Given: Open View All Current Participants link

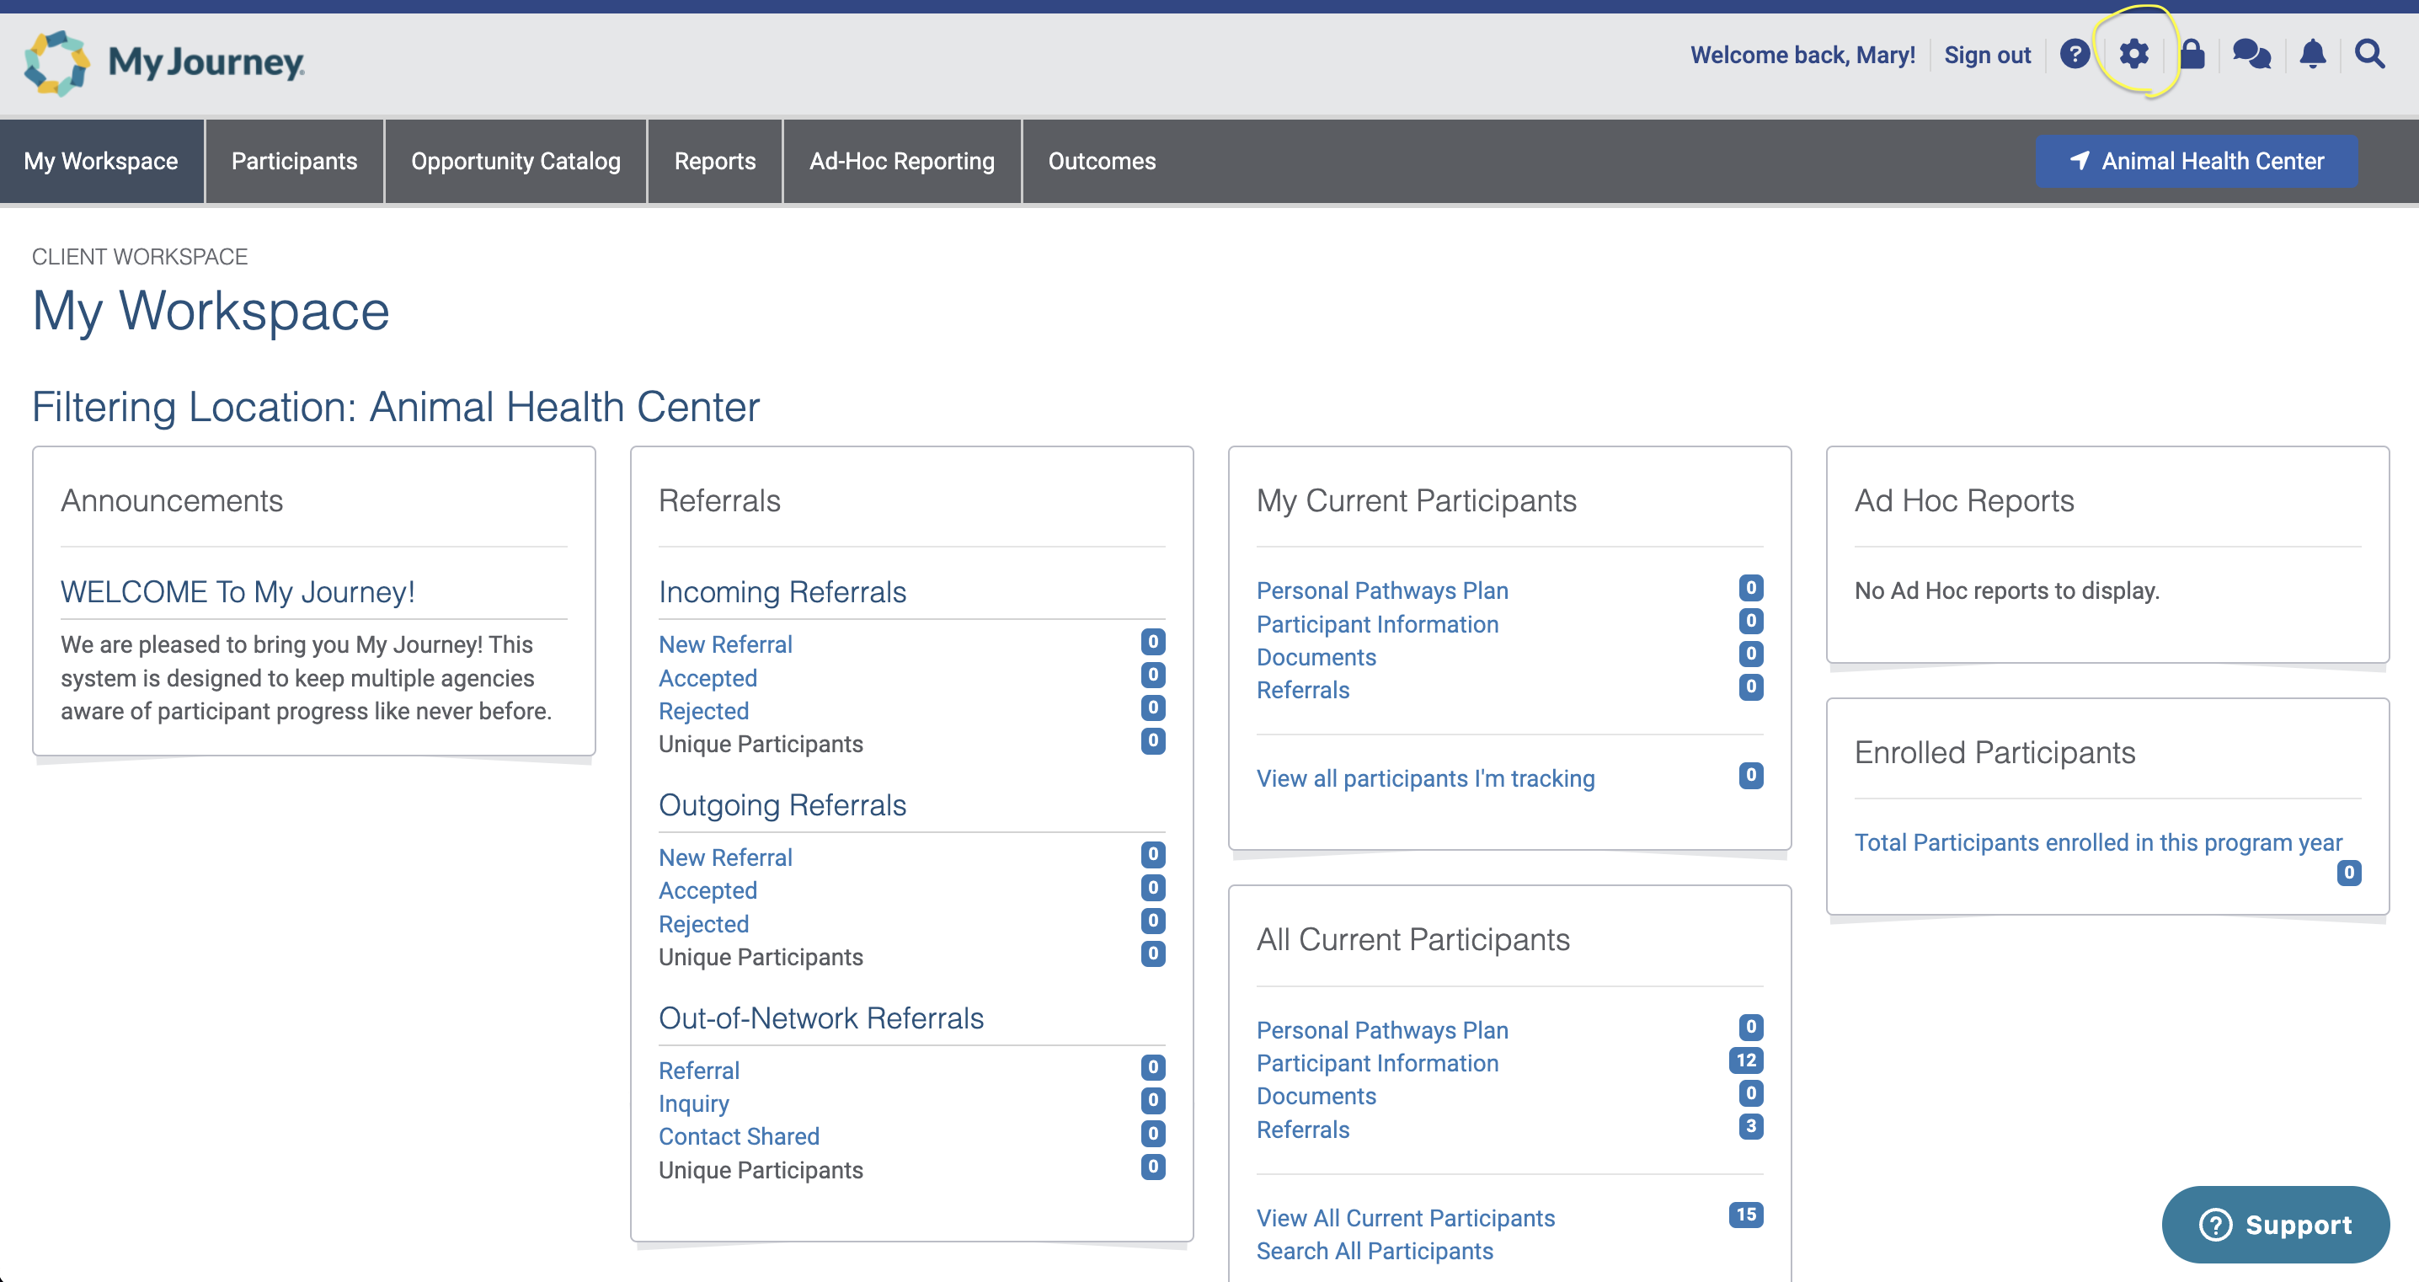Looking at the screenshot, I should click(1405, 1217).
